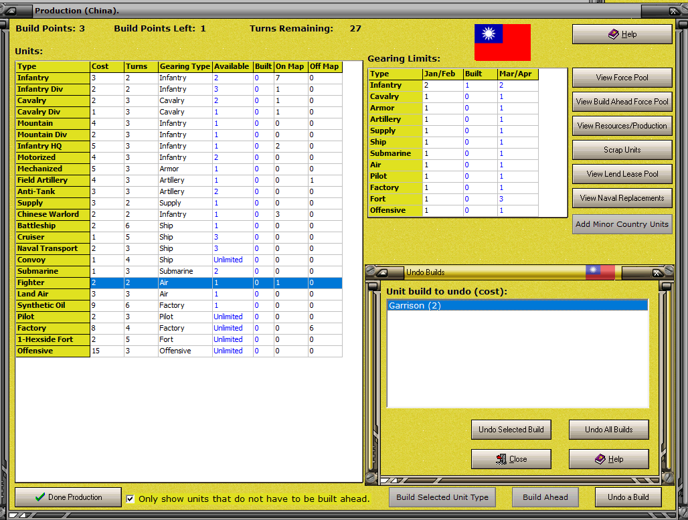Click the Production window title bar's left icon
Image resolution: width=688 pixels, height=520 pixels.
pyautogui.click(x=11, y=11)
